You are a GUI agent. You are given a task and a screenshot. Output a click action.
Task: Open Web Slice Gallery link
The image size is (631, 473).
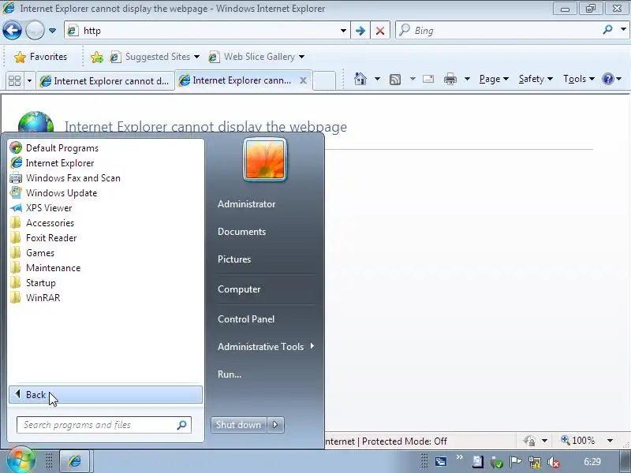pos(256,57)
